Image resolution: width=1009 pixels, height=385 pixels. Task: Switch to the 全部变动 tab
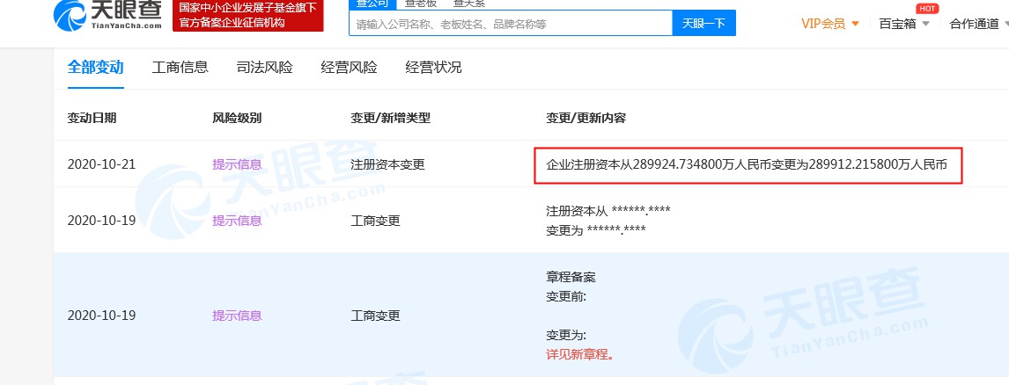(x=96, y=68)
